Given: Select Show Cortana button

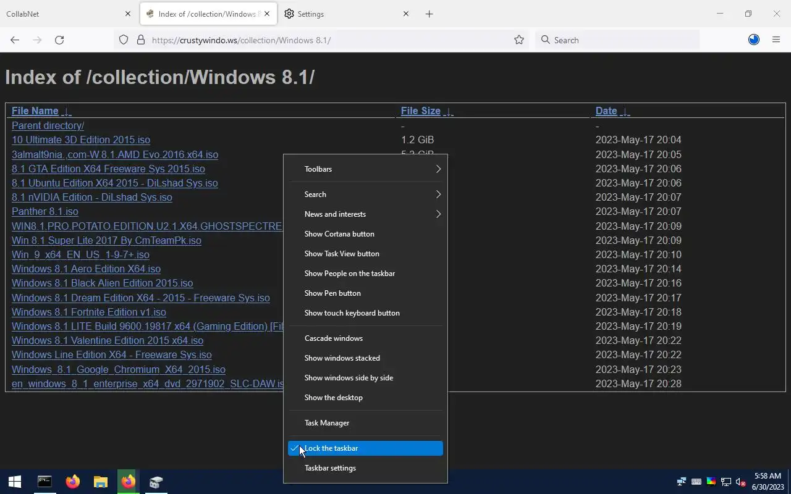Looking at the screenshot, I should tap(366, 234).
